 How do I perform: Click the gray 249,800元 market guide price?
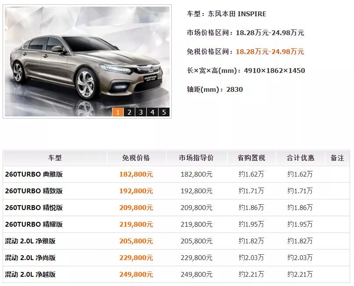pyautogui.click(x=196, y=275)
